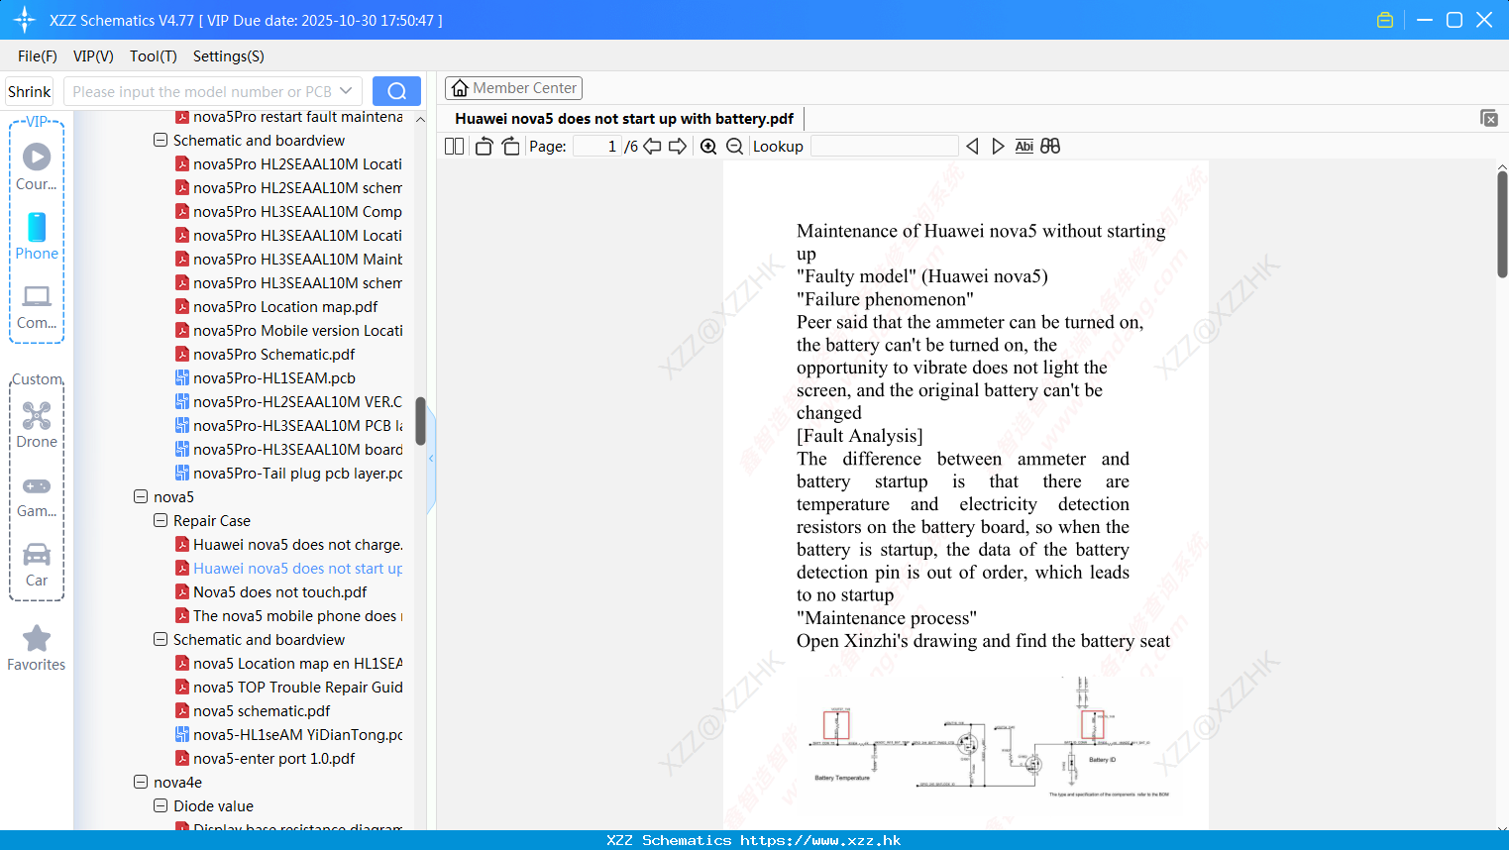Open the VIP menu
This screenshot has height=850, width=1509.
pos(93,56)
